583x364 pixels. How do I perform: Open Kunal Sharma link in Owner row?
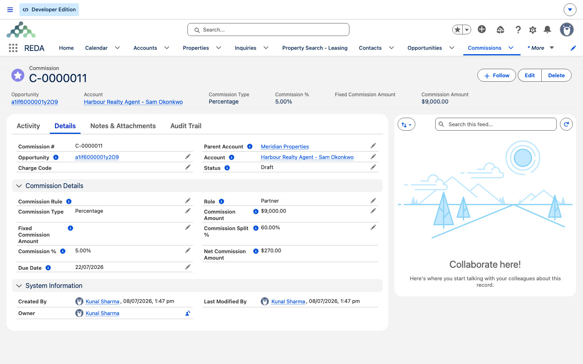pos(102,313)
